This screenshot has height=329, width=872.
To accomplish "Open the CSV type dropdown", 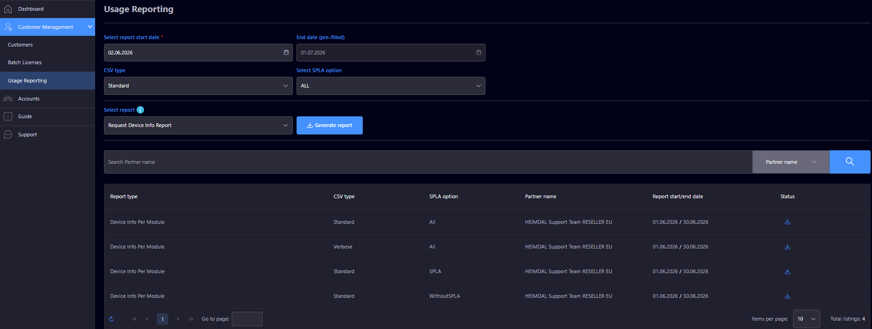I will (x=198, y=86).
